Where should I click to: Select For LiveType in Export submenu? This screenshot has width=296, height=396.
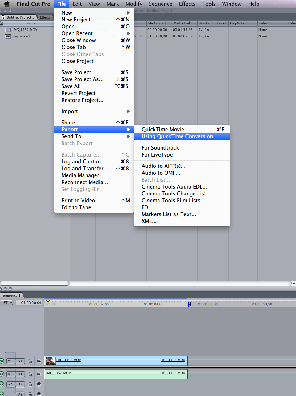pyautogui.click(x=182, y=155)
